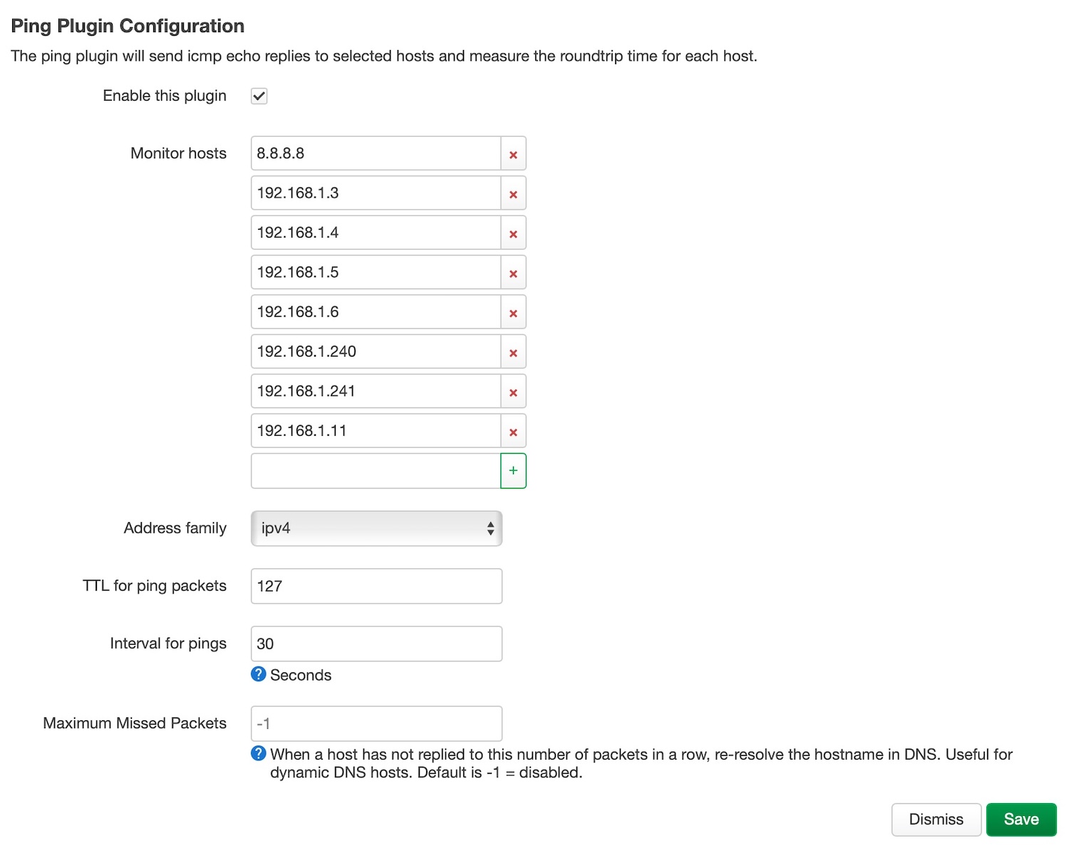Remove host 192.168.1.11 from list

pos(513,431)
